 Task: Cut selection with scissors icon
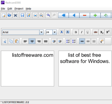click(x=5, y=41)
